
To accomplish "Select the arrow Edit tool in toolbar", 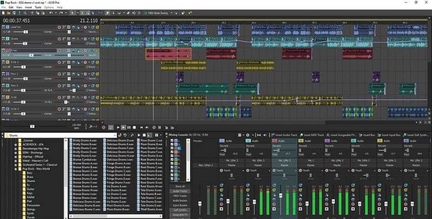I will pyautogui.click(x=73, y=13).
